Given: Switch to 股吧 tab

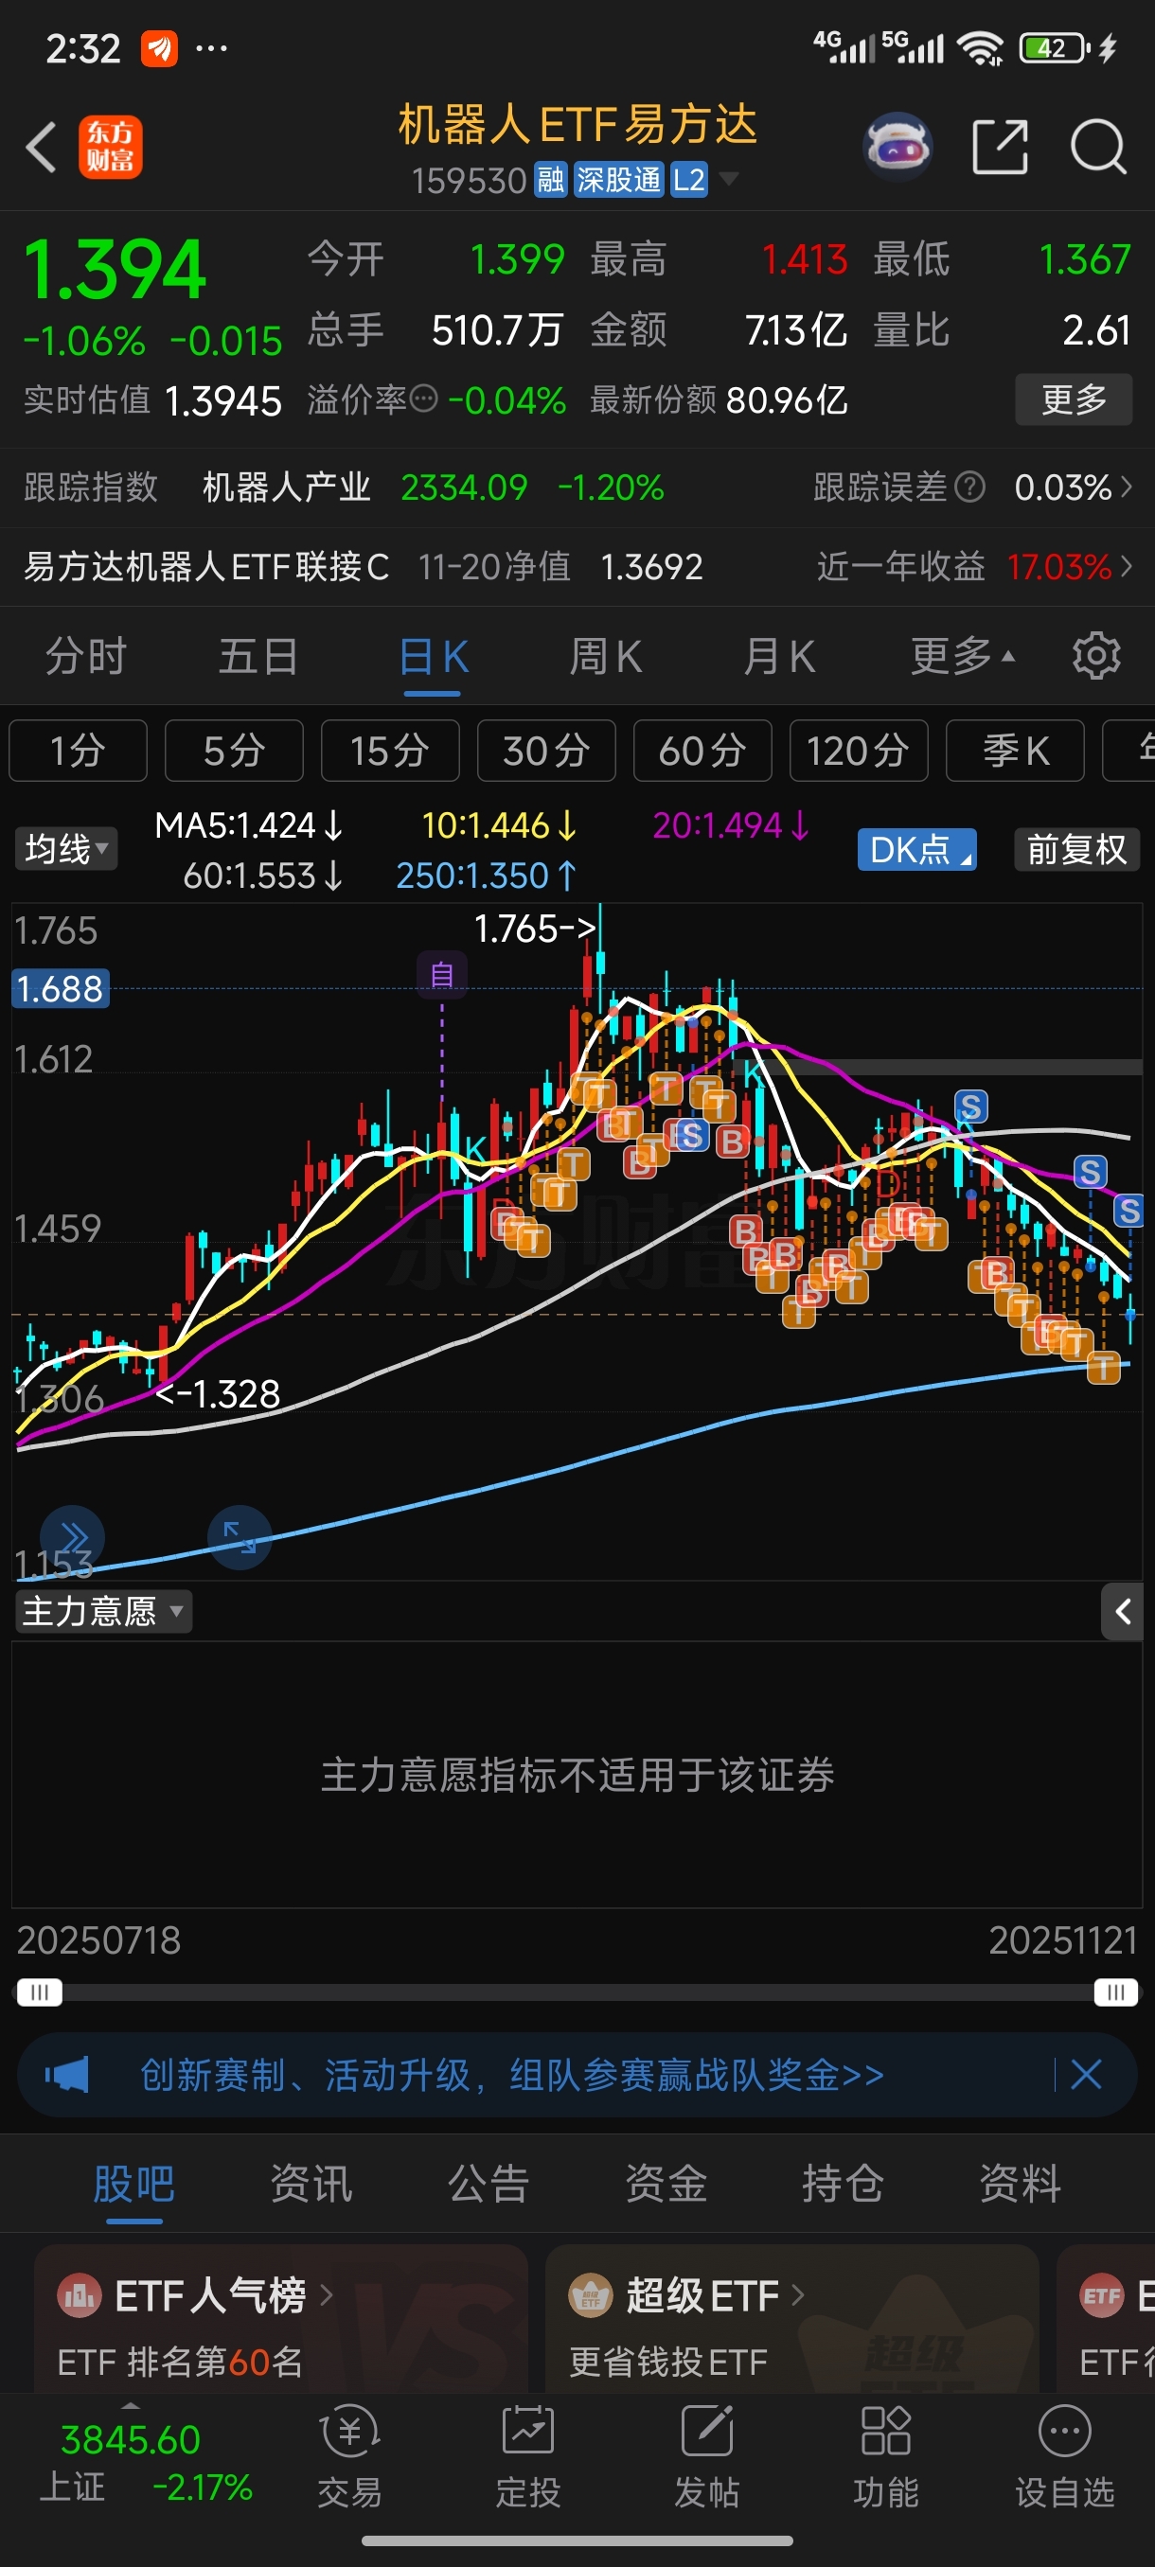Looking at the screenshot, I should point(134,2184).
